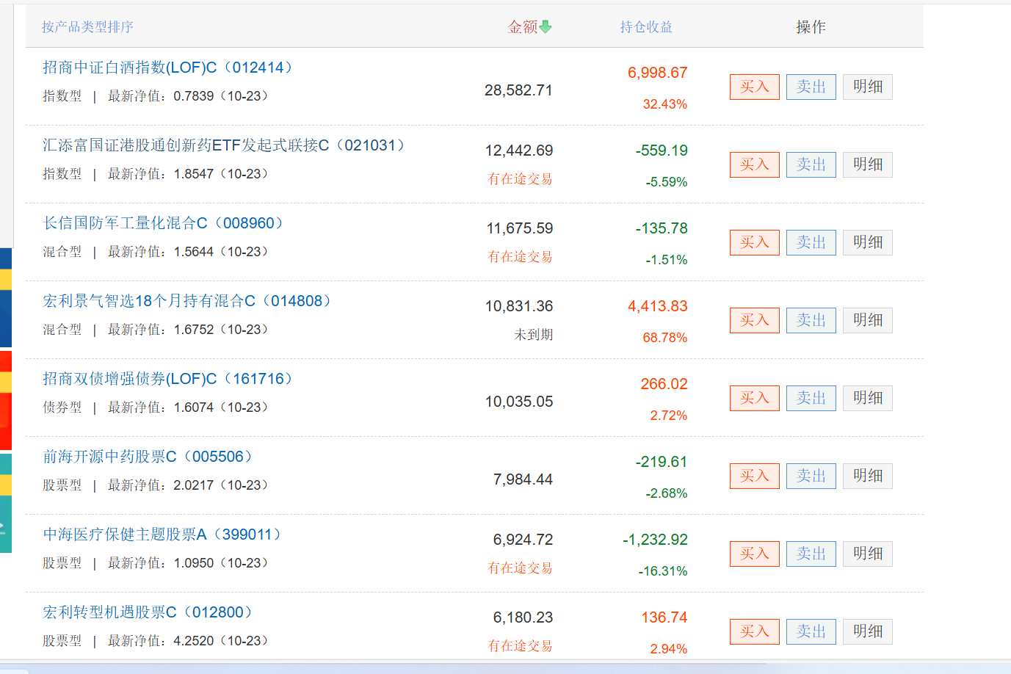This screenshot has height=674, width=1011.
Task: Open fund 前海开源中药股票C link
Action: [x=148, y=457]
